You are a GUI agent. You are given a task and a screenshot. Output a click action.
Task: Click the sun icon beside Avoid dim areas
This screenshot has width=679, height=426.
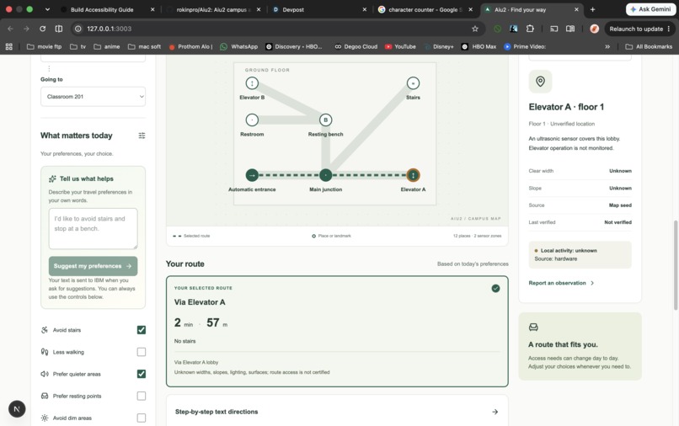click(x=44, y=418)
